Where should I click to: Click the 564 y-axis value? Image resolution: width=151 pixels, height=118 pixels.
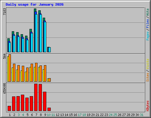click(x=4, y=56)
